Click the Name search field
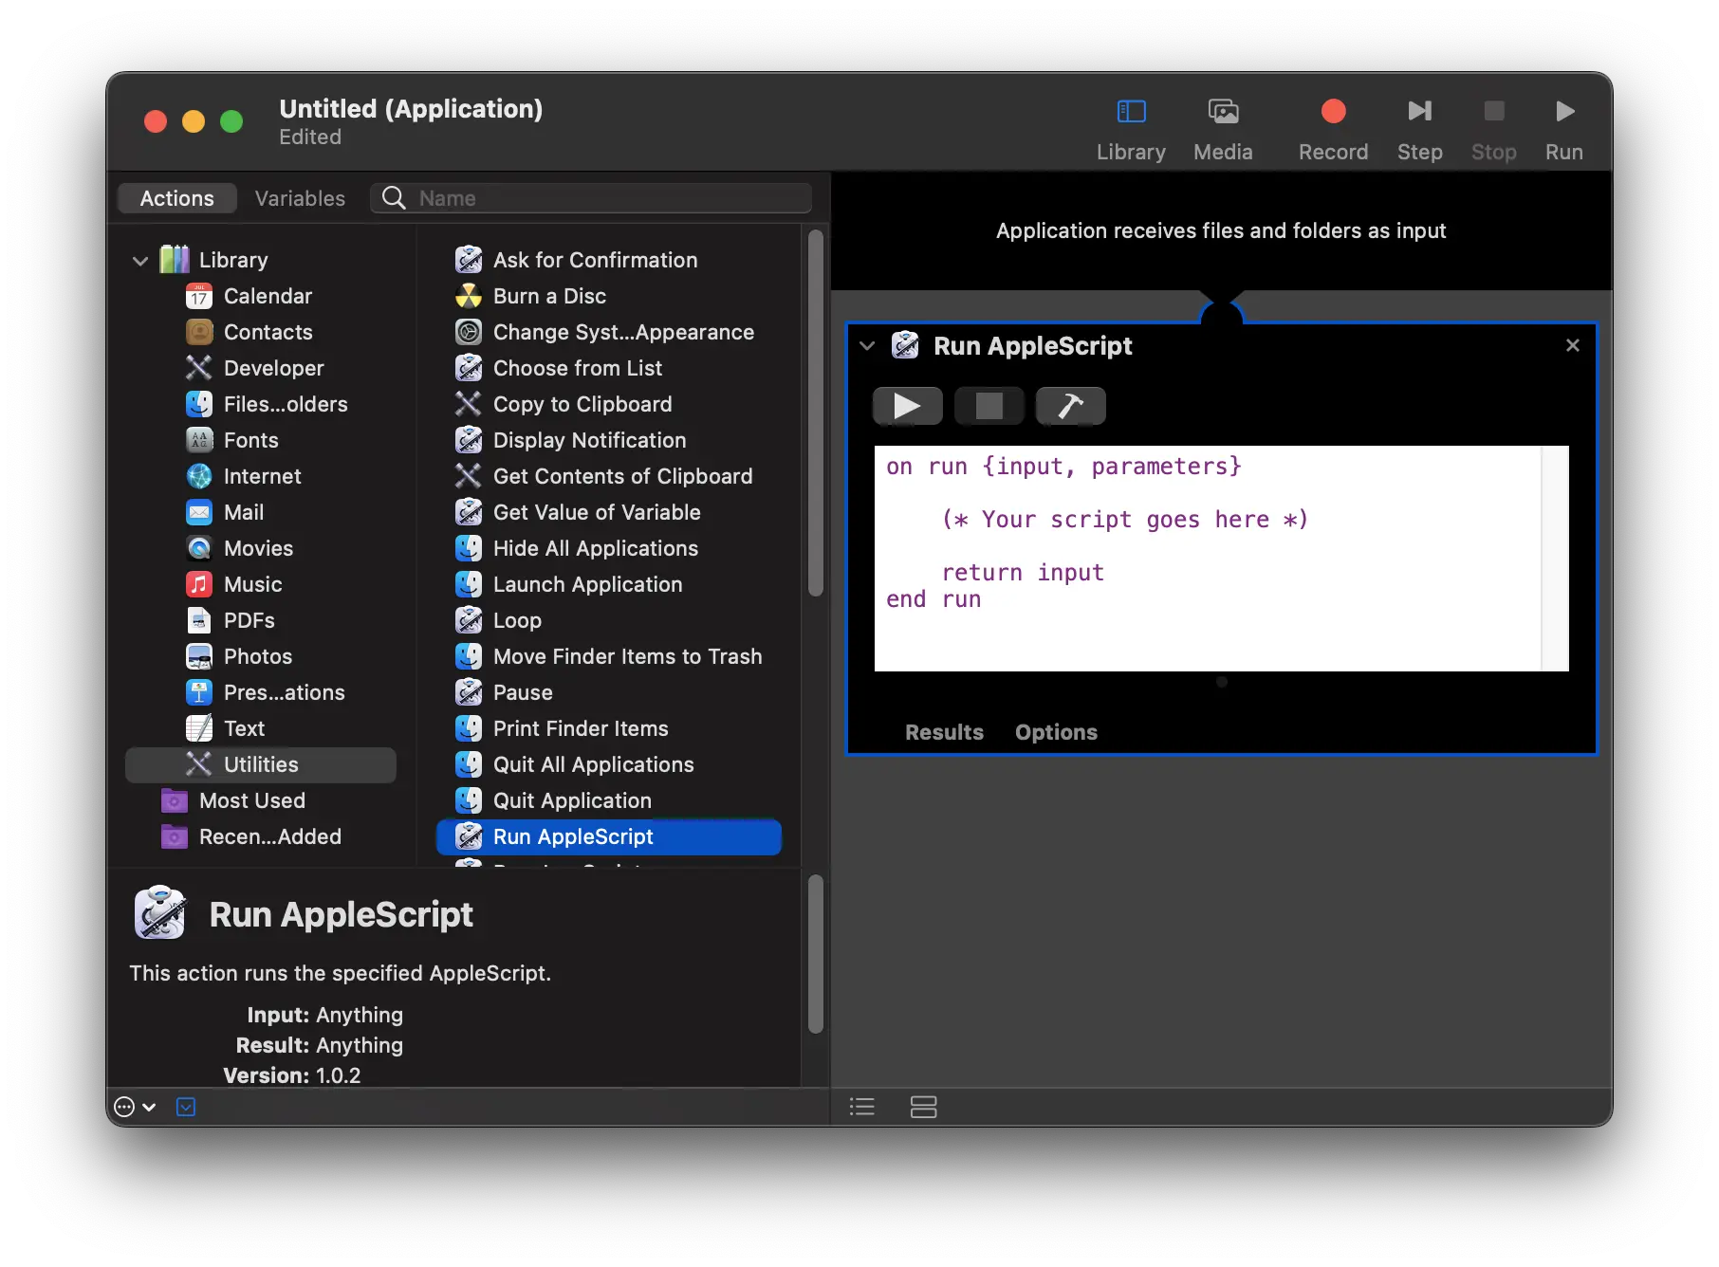 click(591, 198)
